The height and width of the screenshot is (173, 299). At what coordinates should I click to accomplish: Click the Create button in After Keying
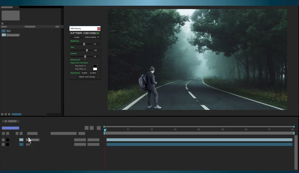(77, 37)
